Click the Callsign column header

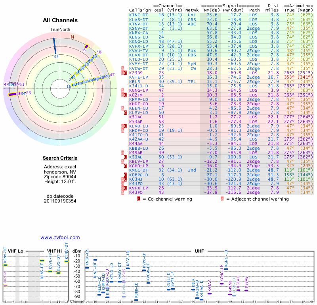click(140, 10)
